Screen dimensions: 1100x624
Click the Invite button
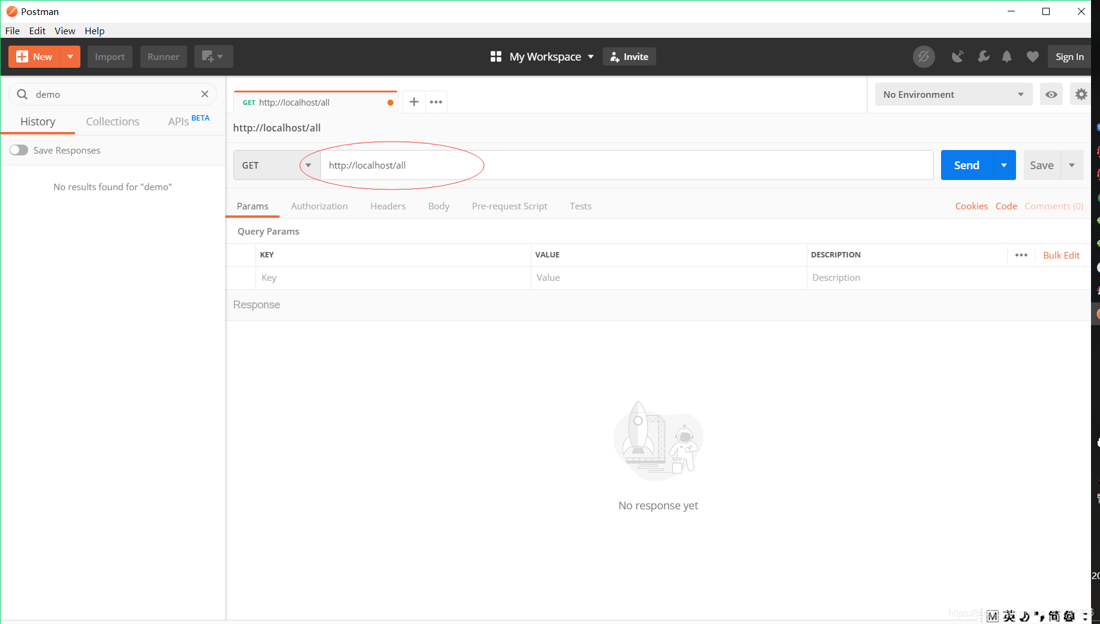tap(629, 56)
